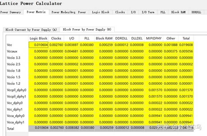Open the Power Summary tab
The image size is (207, 136).
11,12
